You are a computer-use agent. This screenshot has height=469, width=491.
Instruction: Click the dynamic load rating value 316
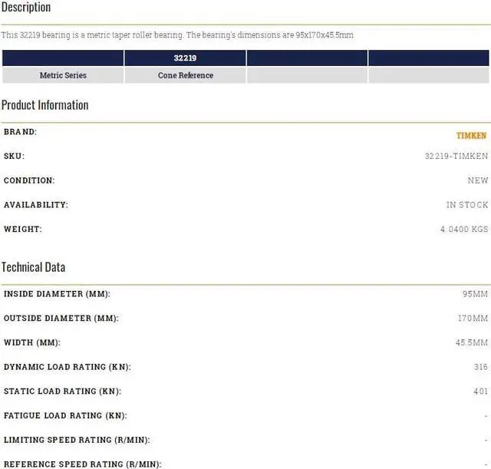pos(480,367)
